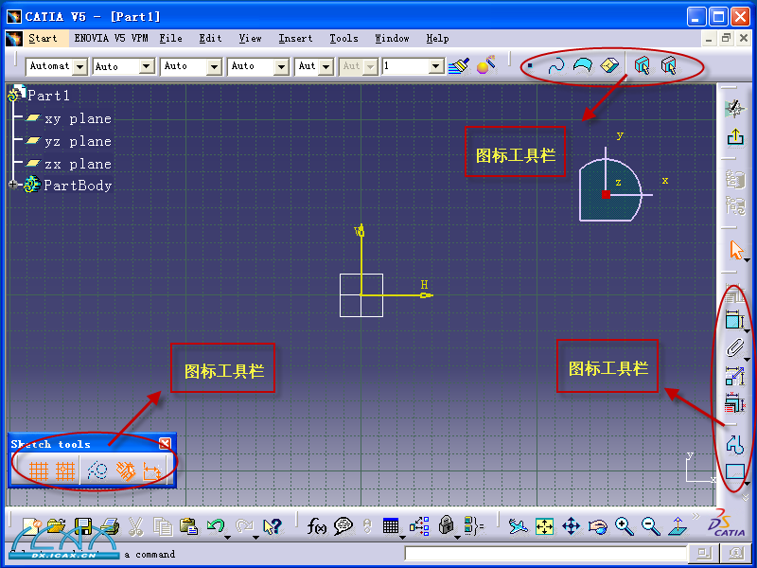This screenshot has height=568, width=757.
Task: Open the first 'Automat' dropdown
Action: (79, 66)
